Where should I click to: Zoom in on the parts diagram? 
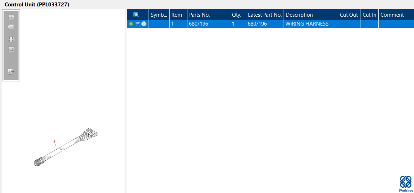pyautogui.click(x=11, y=17)
